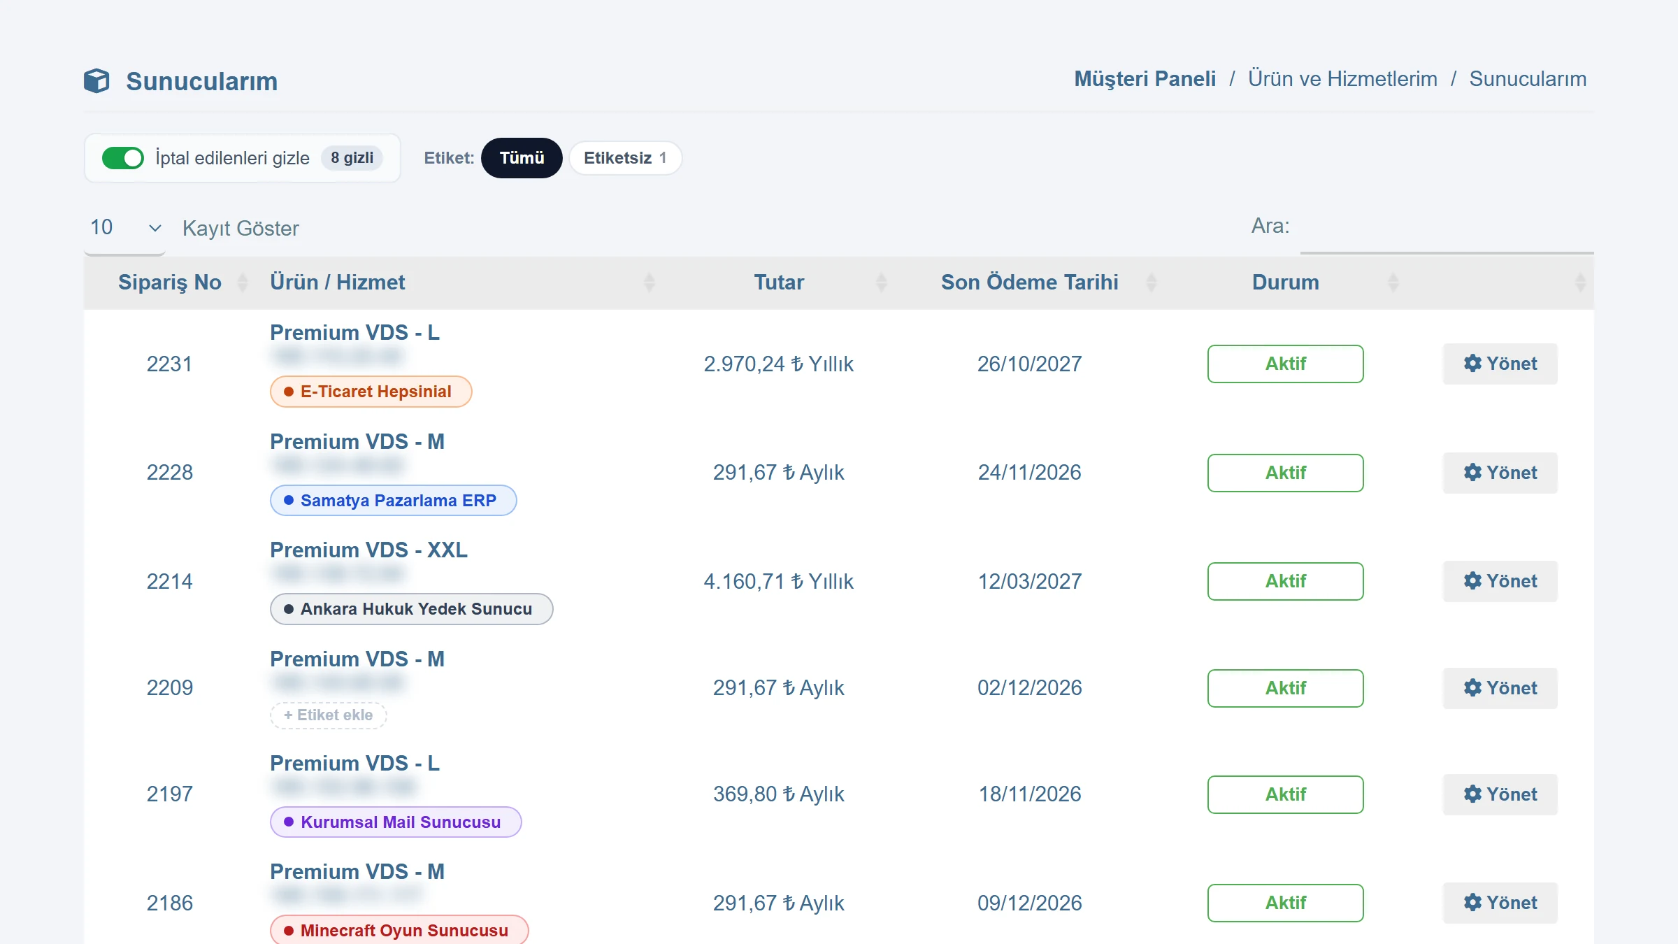Click due date 18/11/2026
1678x944 pixels.
(x=1029, y=794)
